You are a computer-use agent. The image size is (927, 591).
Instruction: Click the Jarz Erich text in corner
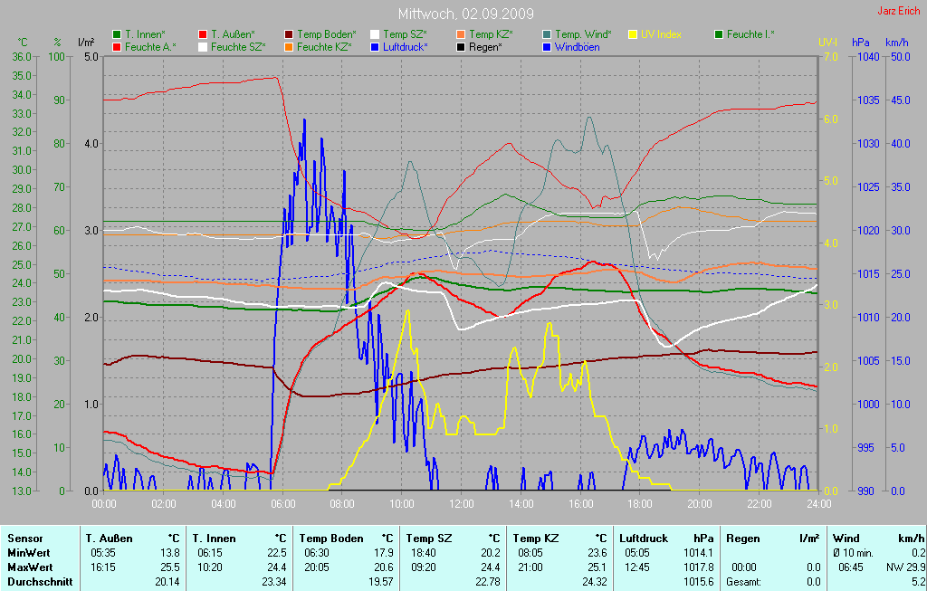click(x=900, y=12)
